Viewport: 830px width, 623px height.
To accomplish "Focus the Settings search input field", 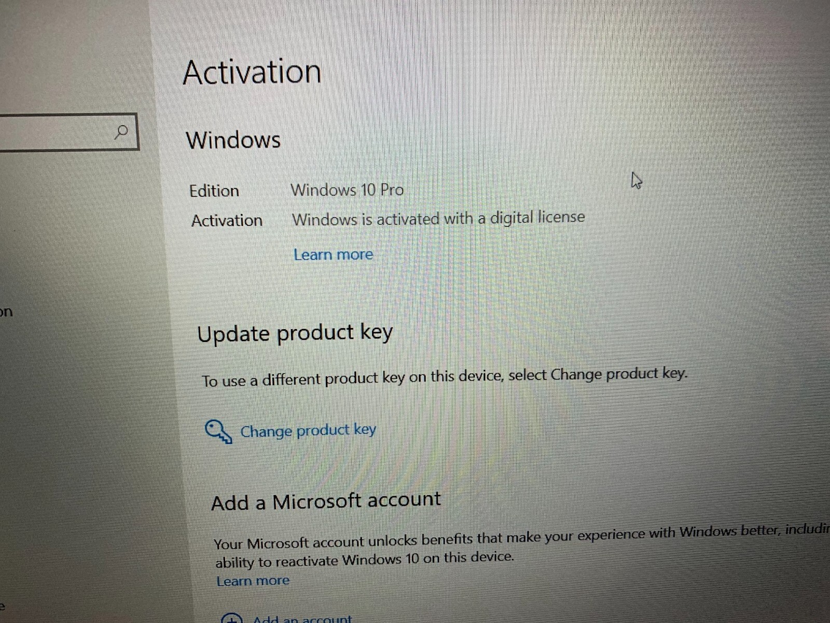I will tap(68, 132).
